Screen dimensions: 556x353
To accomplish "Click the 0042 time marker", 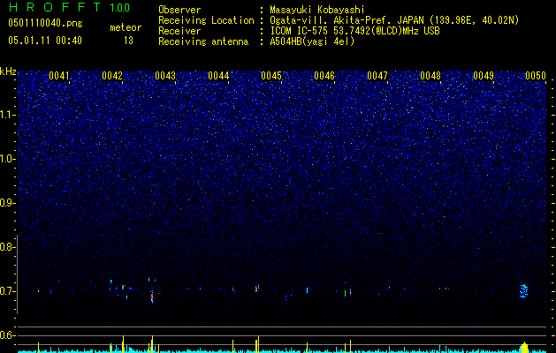I will pyautogui.click(x=112, y=76).
